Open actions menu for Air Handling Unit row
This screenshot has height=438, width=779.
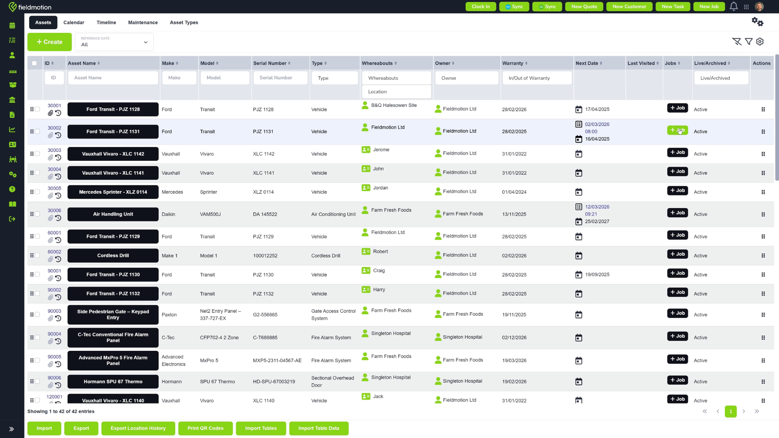click(x=763, y=215)
